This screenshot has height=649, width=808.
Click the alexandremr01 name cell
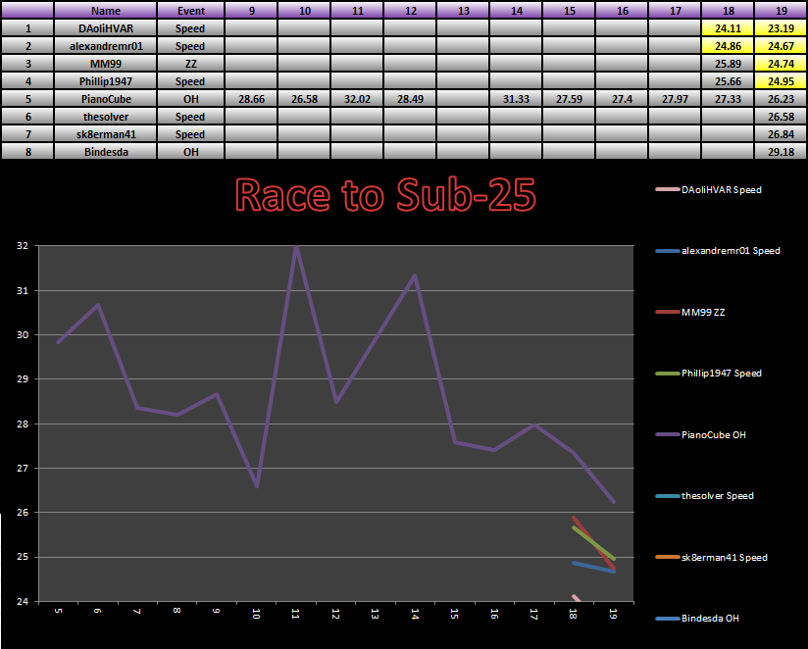(106, 46)
